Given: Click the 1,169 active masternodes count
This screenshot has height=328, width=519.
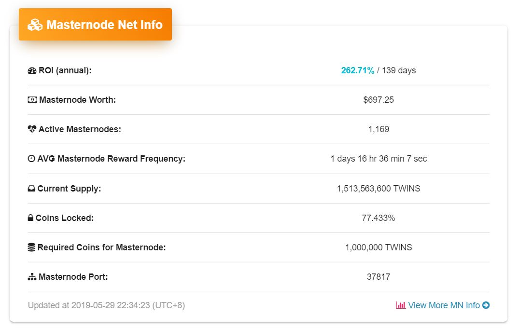Looking at the screenshot, I should click(x=379, y=129).
